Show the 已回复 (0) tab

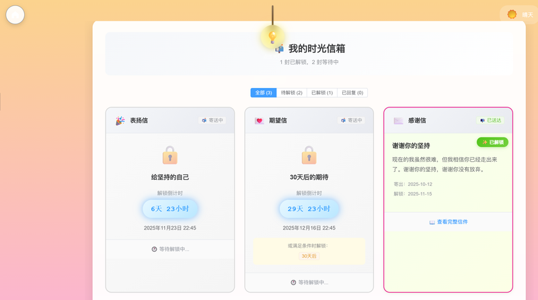click(x=352, y=93)
